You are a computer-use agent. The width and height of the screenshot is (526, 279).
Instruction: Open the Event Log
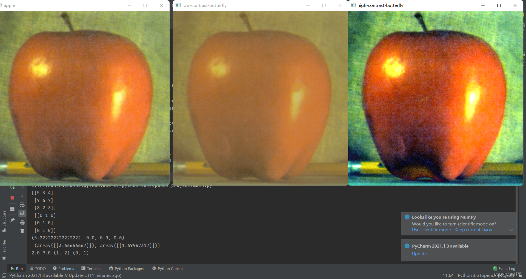(504, 269)
